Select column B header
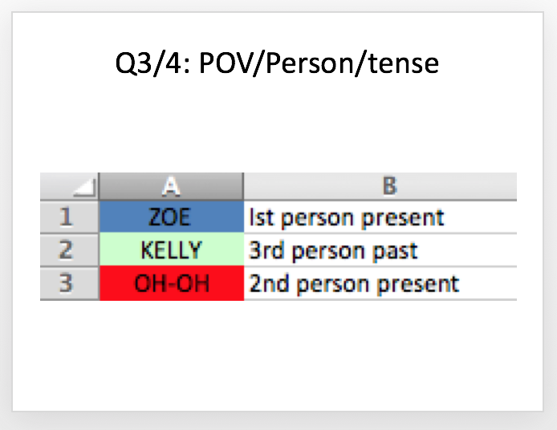 click(x=380, y=186)
